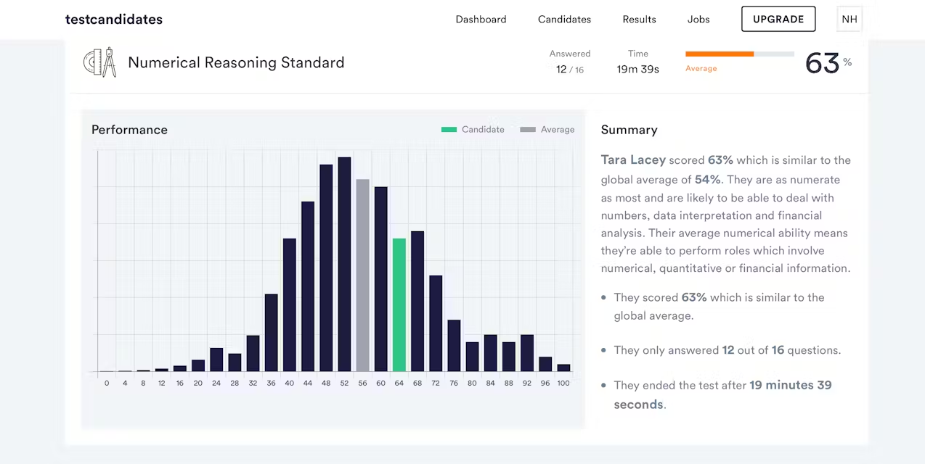925x464 pixels.
Task: Click the orange score progress bar
Action: coord(739,54)
